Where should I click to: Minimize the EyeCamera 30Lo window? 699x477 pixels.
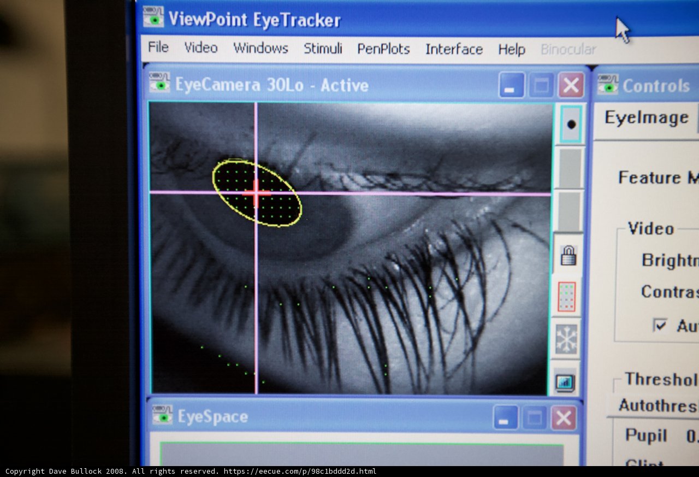[512, 86]
